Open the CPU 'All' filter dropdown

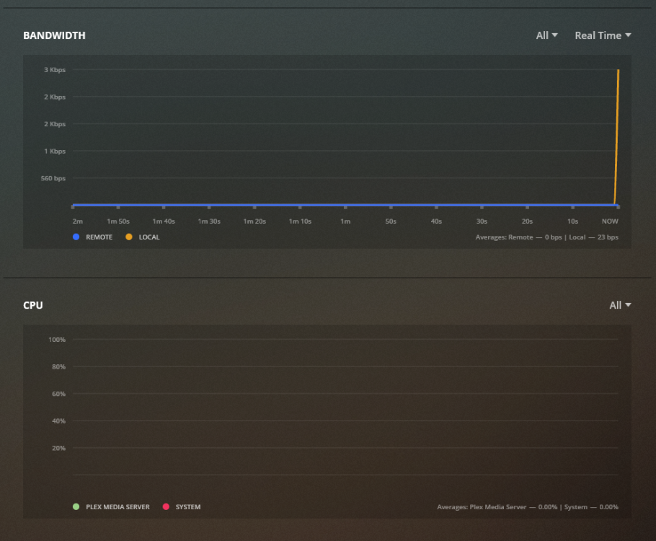[x=620, y=305]
